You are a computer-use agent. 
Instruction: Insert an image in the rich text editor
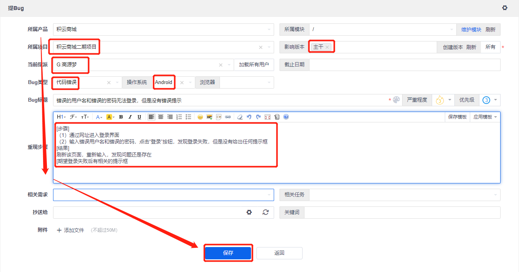pyautogui.click(x=209, y=117)
